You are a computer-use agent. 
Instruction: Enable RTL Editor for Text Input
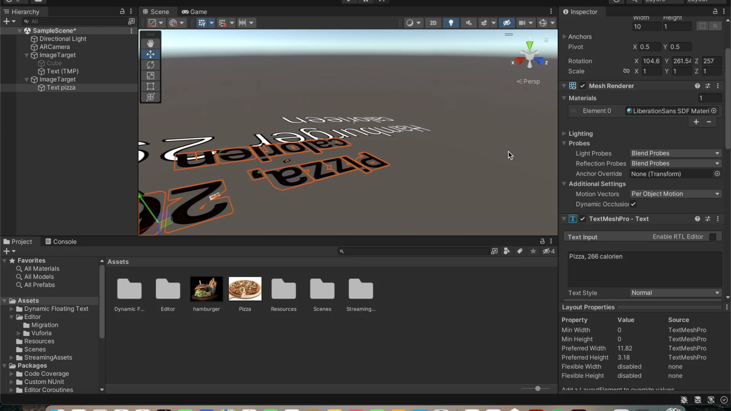[713, 236]
